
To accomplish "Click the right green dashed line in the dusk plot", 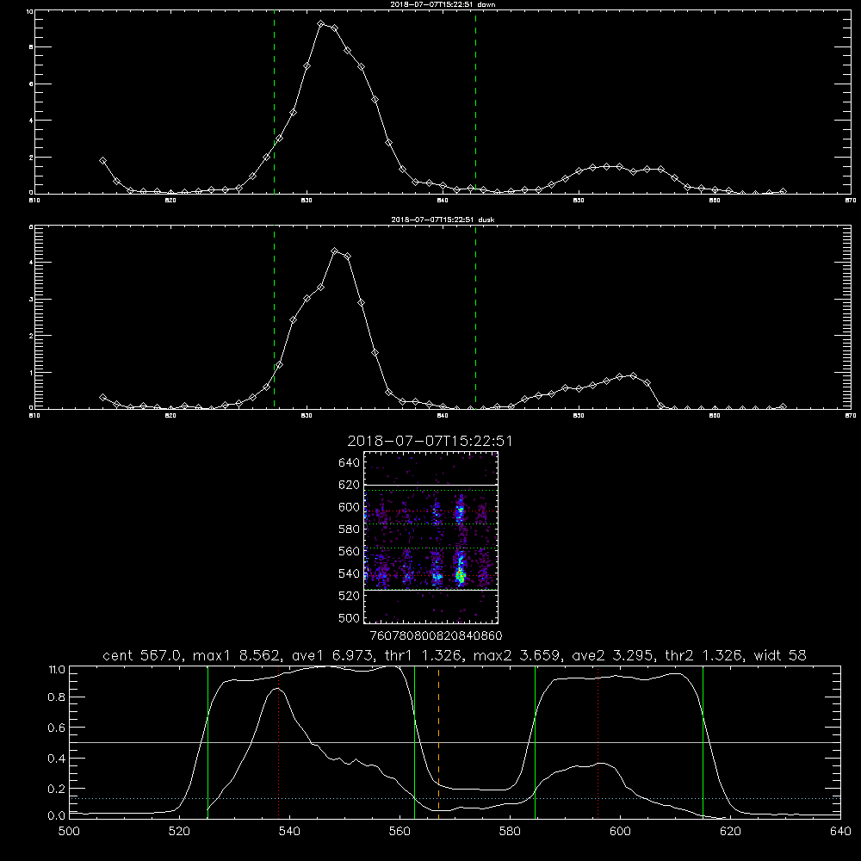I will coord(475,318).
